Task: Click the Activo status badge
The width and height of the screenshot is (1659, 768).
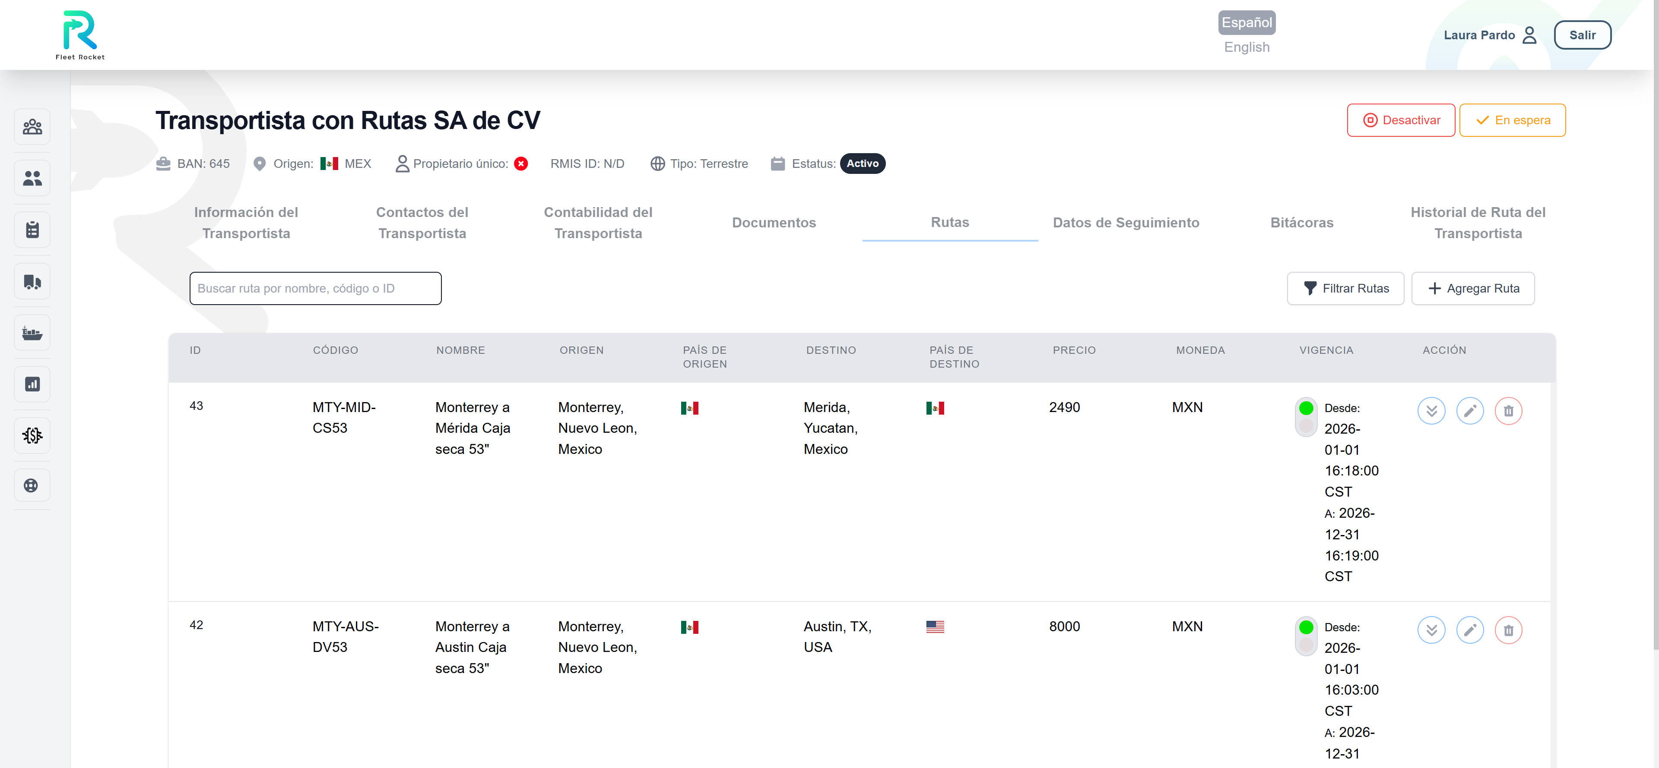Action: pos(863,164)
